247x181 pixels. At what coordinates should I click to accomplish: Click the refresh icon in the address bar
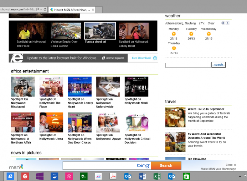click(45, 9)
